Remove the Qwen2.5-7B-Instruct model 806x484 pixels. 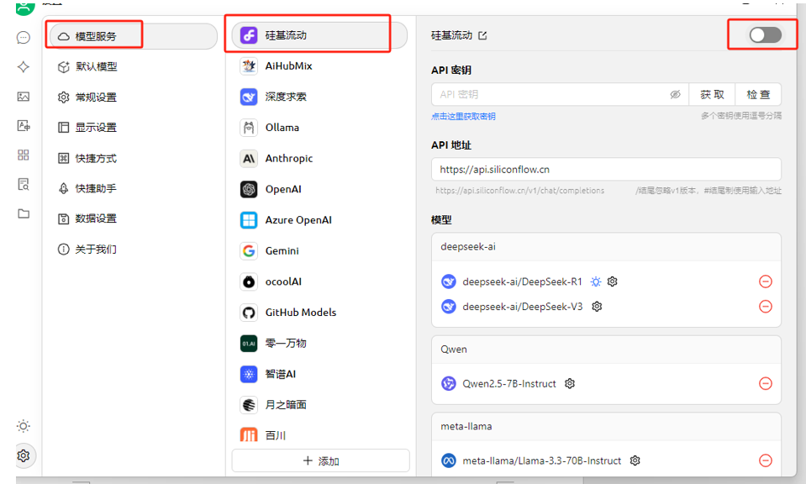point(766,384)
